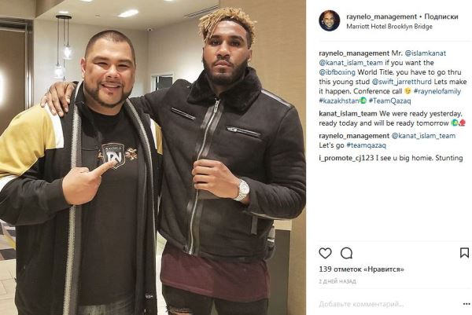Open raynelo_management username in header
Image resolution: width=472 pixels, height=315 pixels.
point(382,16)
